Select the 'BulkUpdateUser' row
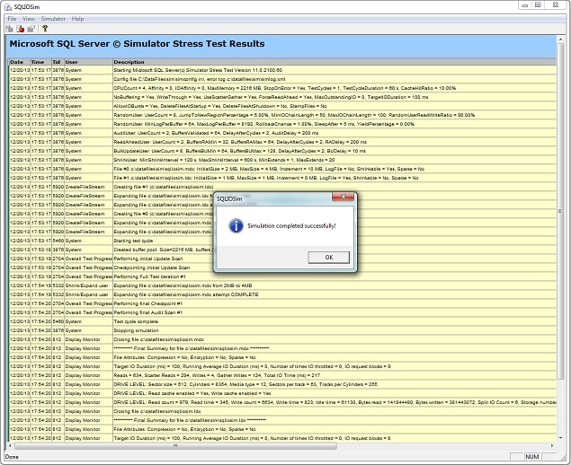 (282, 151)
